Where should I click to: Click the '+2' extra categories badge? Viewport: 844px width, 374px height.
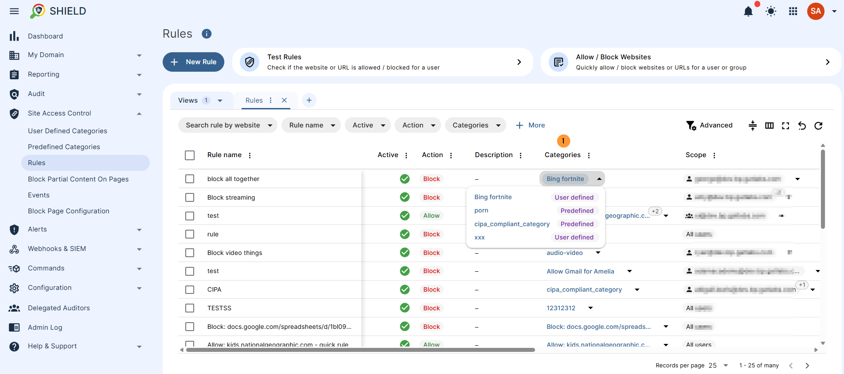click(x=655, y=211)
